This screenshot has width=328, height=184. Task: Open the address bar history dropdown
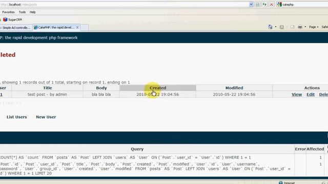coord(251,5)
